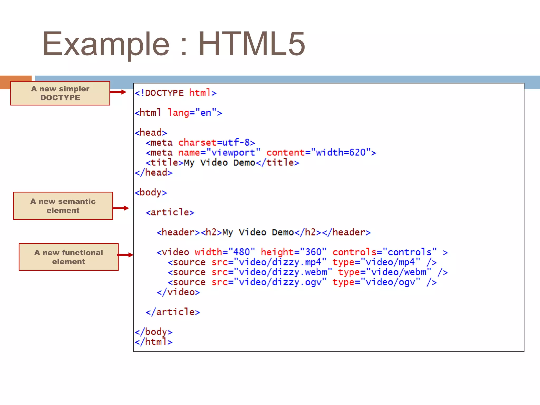The height and width of the screenshot is (405, 540).
Task: Click the '<title>My Video Demo</title>' line
Action: pyautogui.click(x=223, y=162)
